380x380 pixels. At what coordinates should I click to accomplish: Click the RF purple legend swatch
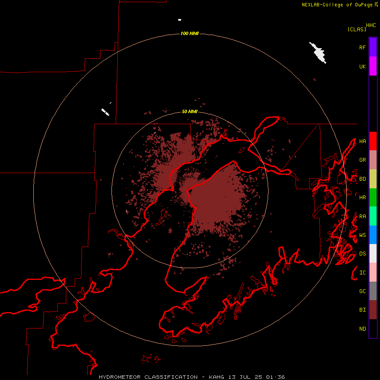tap(373, 47)
